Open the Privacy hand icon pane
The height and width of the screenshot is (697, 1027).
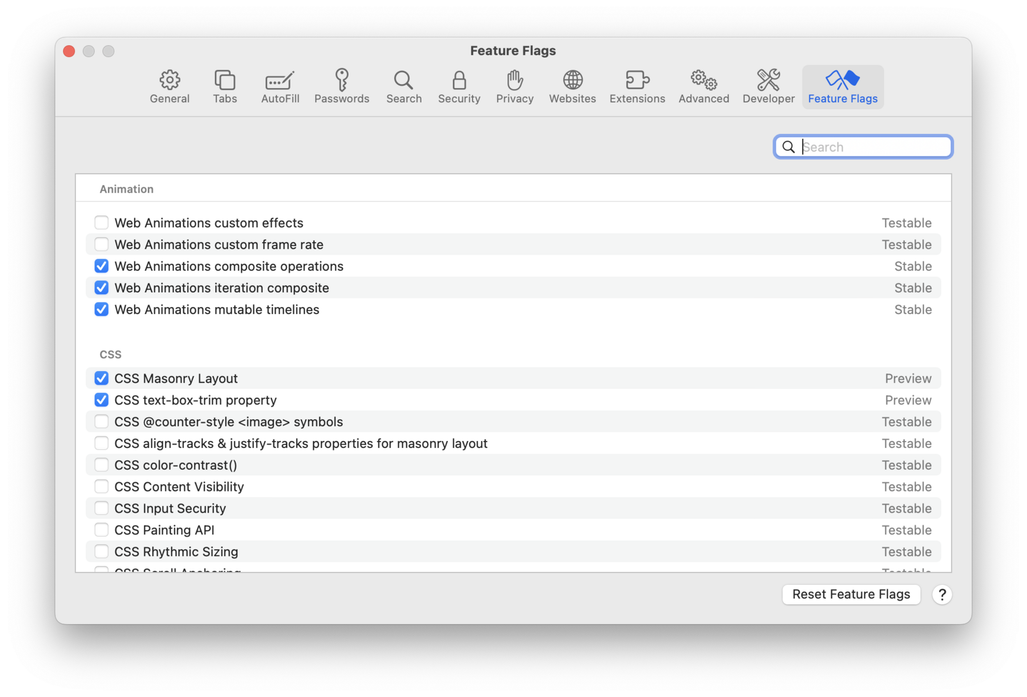[x=514, y=86]
